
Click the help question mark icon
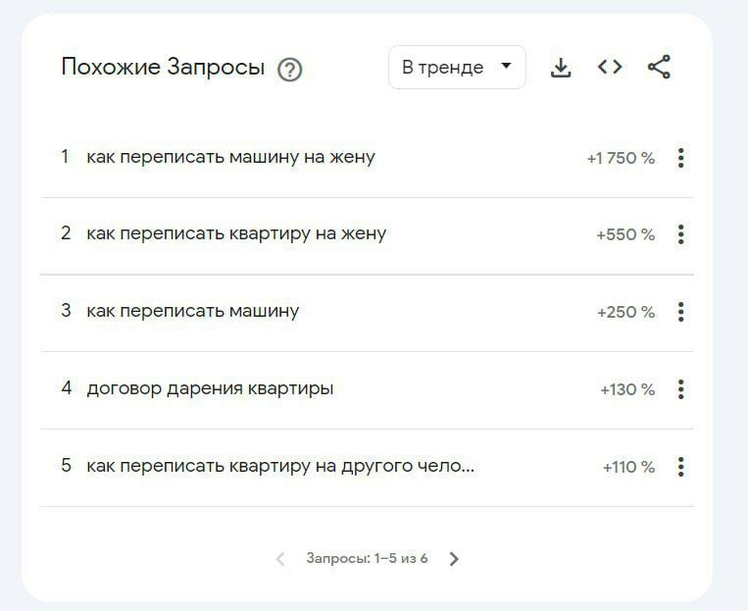[289, 70]
